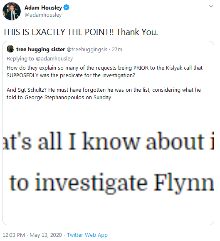
Task: Open tree hugging sister's avatar
Action: coord(10,49)
